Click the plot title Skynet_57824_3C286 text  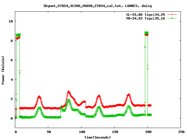[x=98, y=6]
